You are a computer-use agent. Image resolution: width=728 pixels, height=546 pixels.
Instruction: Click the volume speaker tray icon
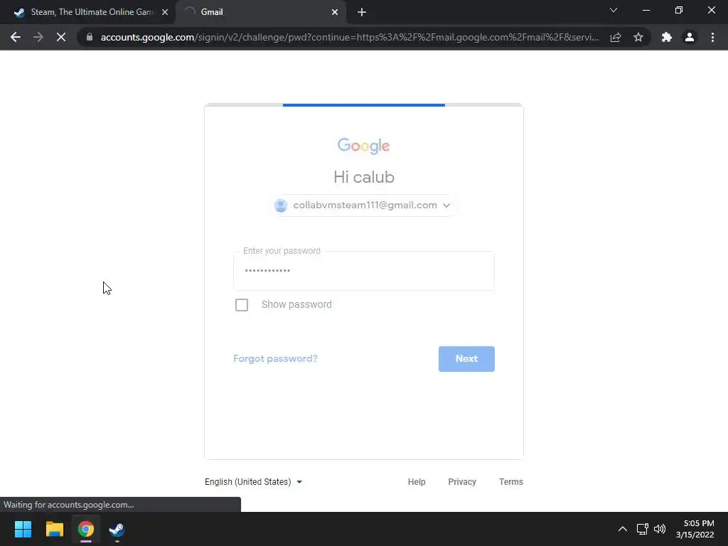(659, 529)
